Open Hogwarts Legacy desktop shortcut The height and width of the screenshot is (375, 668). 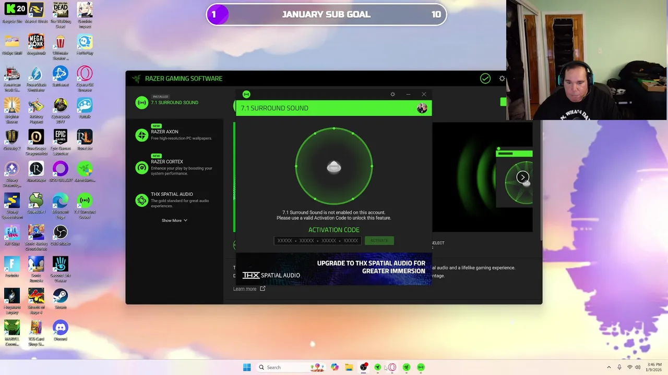pyautogui.click(x=12, y=301)
